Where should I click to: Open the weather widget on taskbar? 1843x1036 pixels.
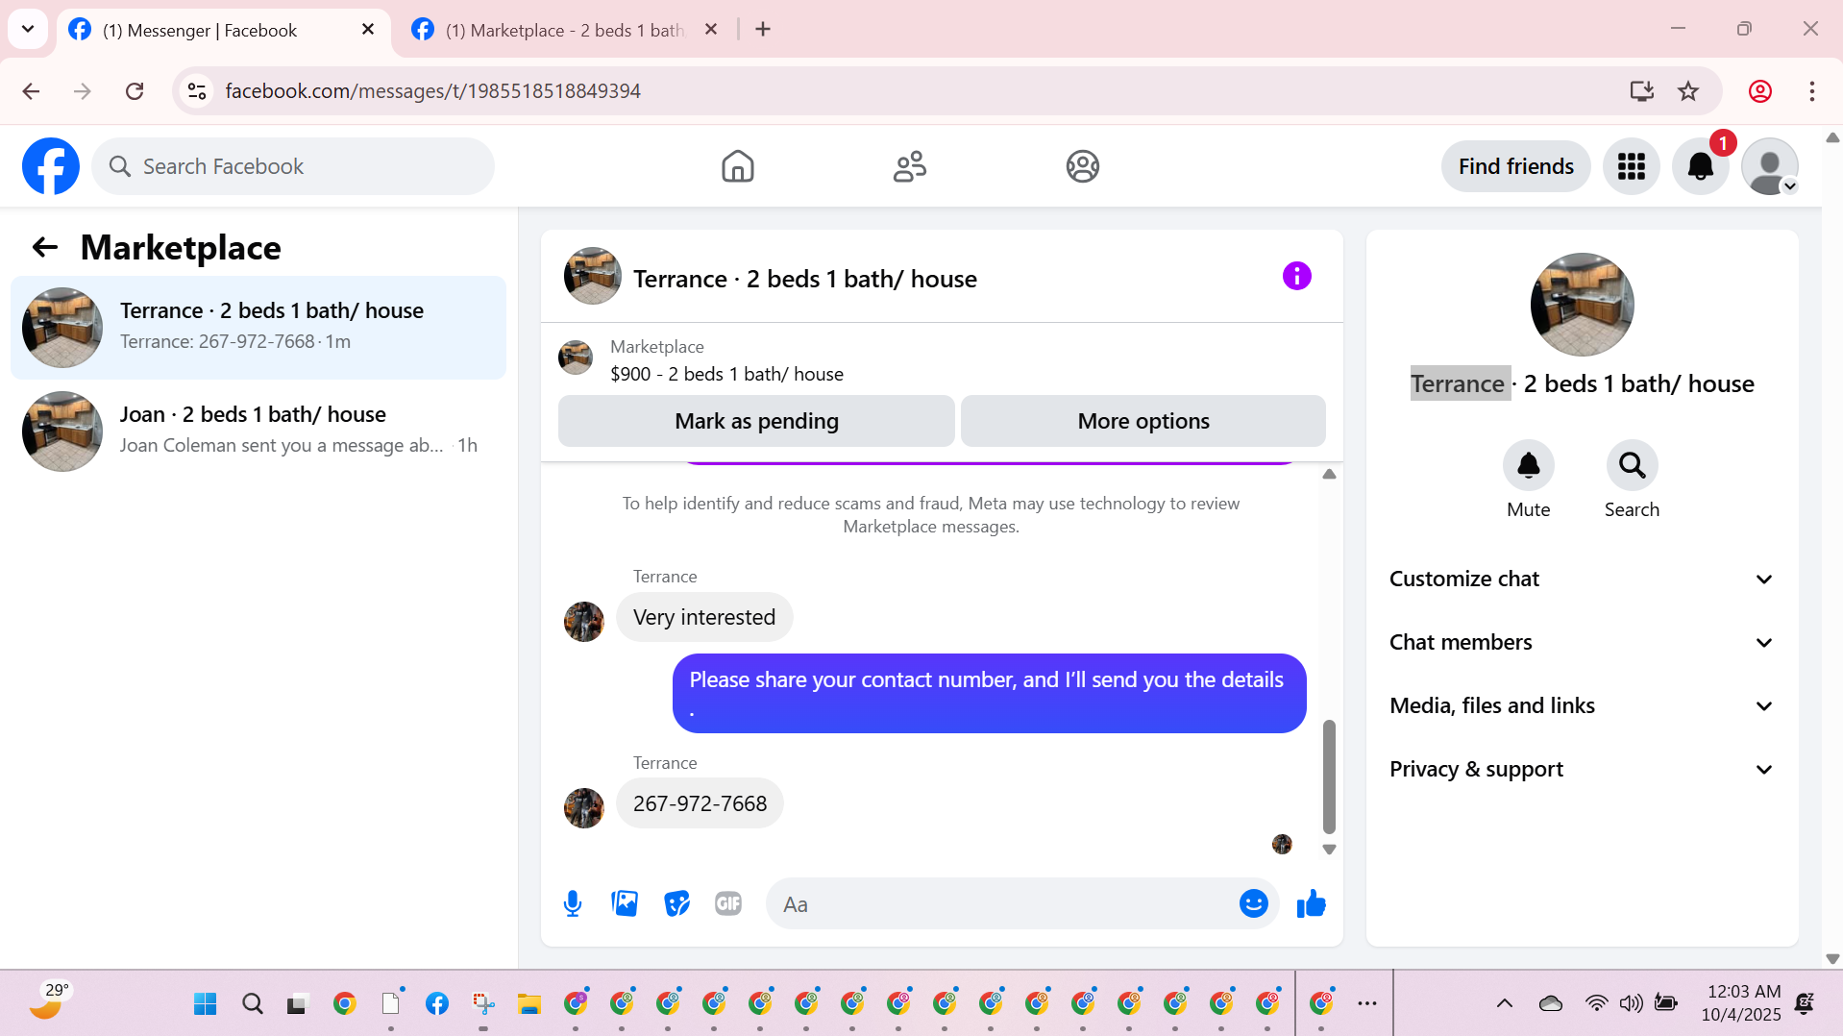point(50,1001)
